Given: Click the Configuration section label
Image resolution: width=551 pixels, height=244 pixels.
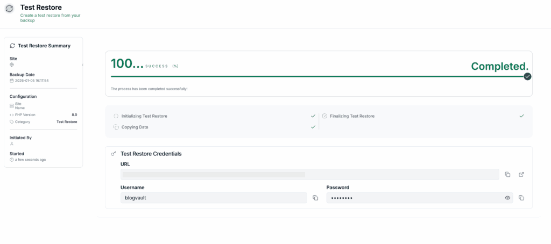Looking at the screenshot, I should point(23,97).
